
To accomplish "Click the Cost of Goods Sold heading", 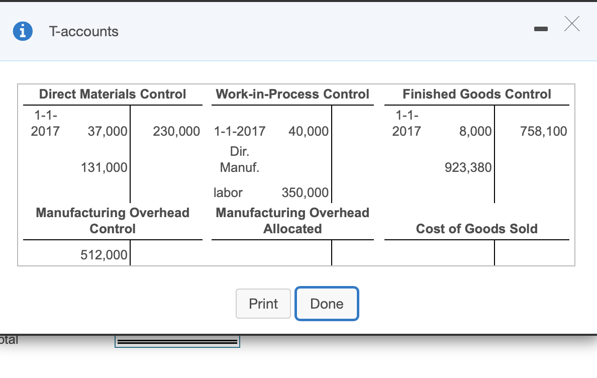I will pyautogui.click(x=477, y=229).
